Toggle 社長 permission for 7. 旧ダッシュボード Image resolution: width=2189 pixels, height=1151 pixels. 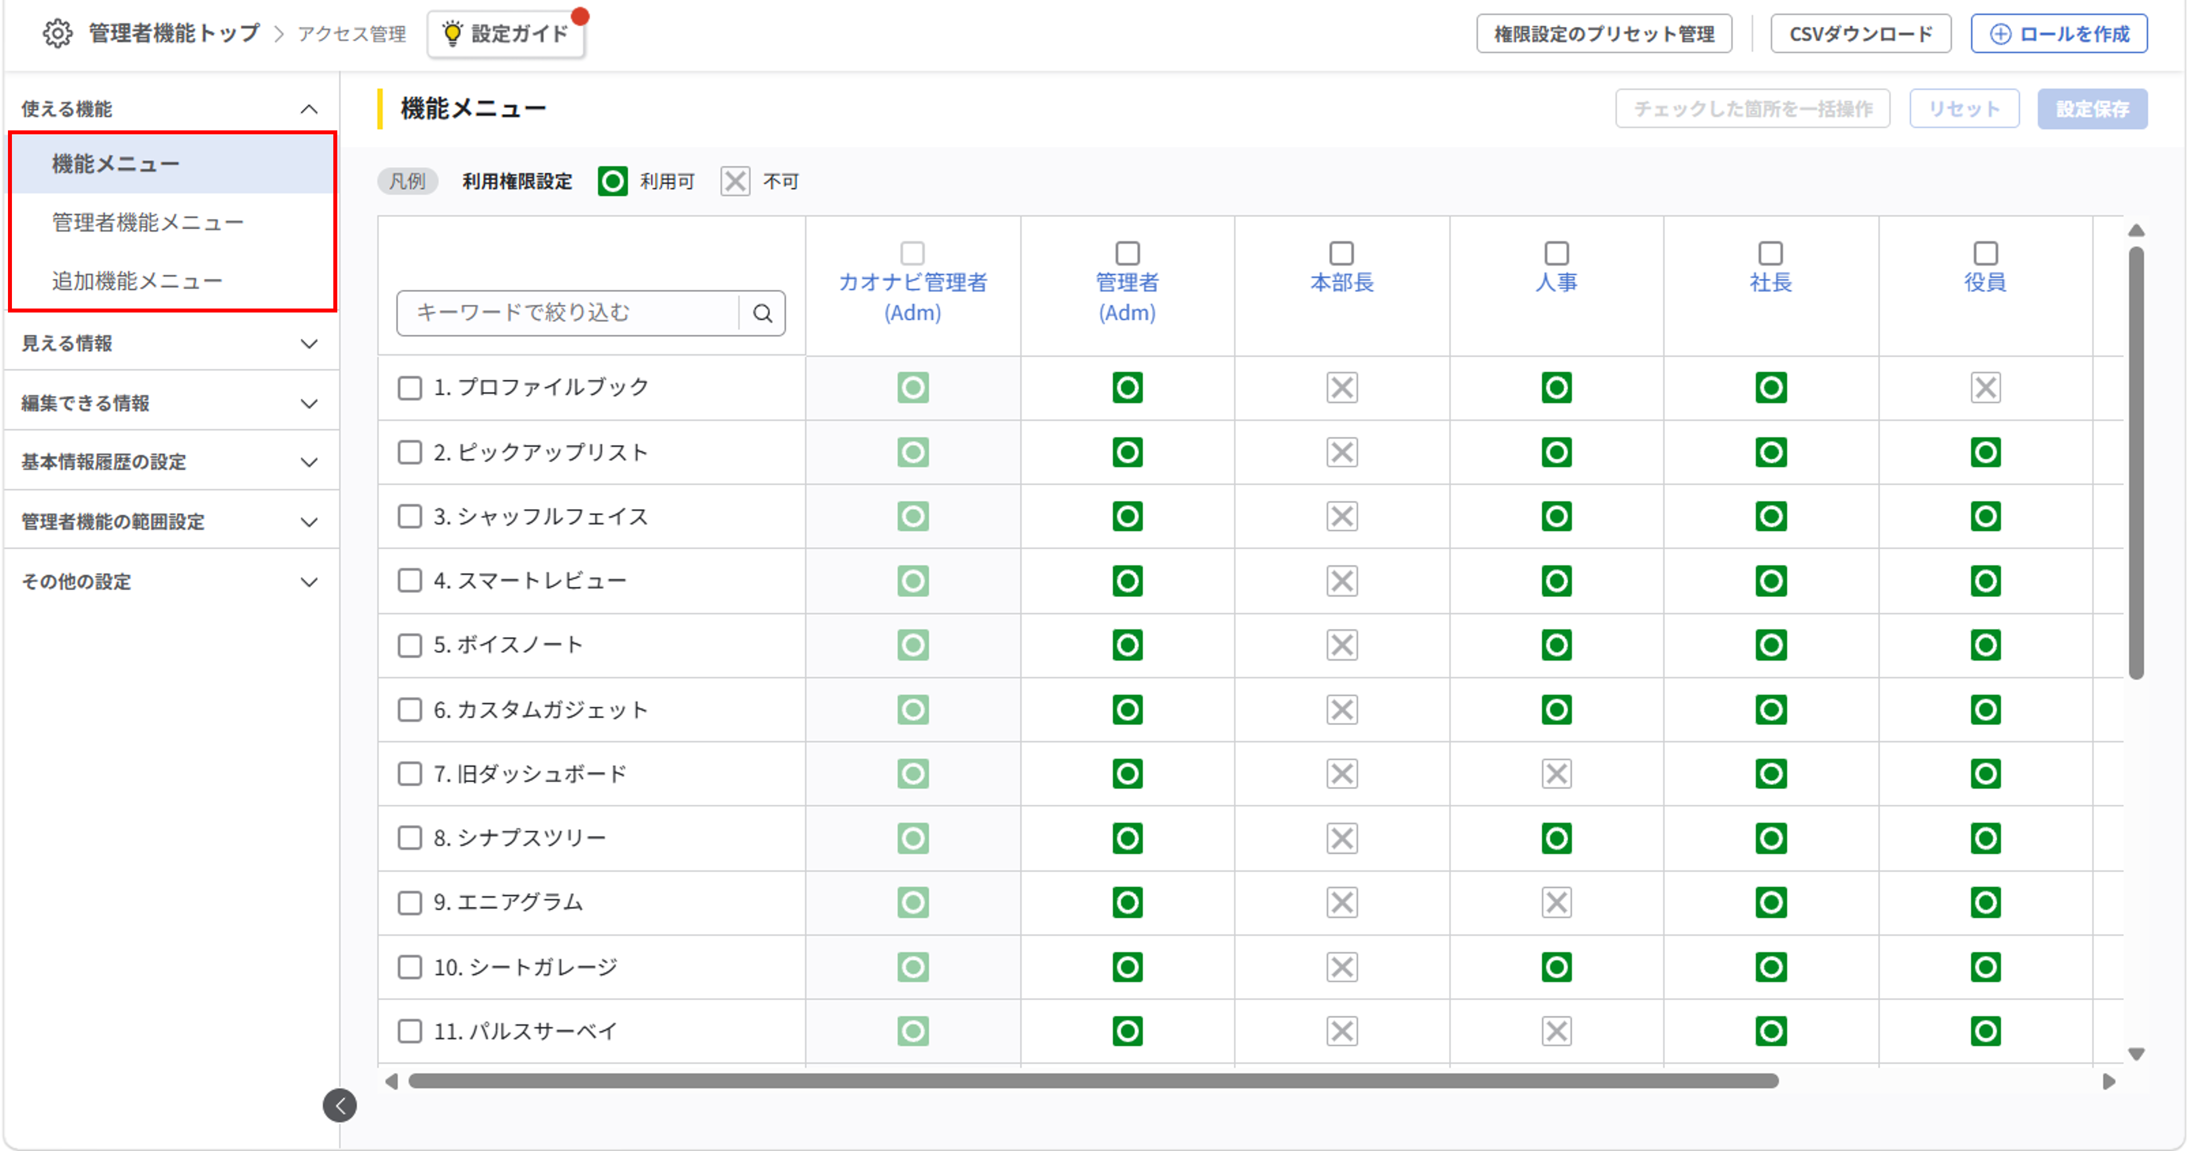point(1771,774)
